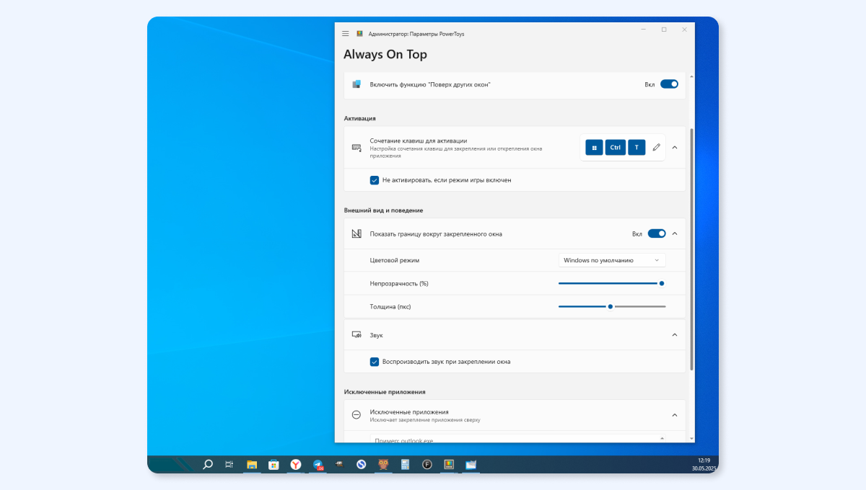866x490 pixels.
Task: Click the border icon next to Показать границу
Action: point(356,233)
